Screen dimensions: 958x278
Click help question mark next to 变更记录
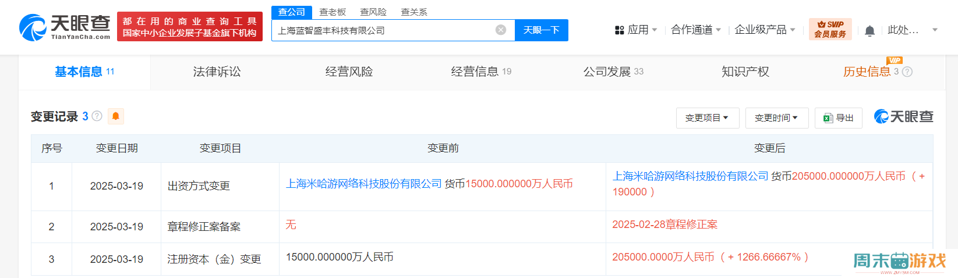tap(97, 116)
